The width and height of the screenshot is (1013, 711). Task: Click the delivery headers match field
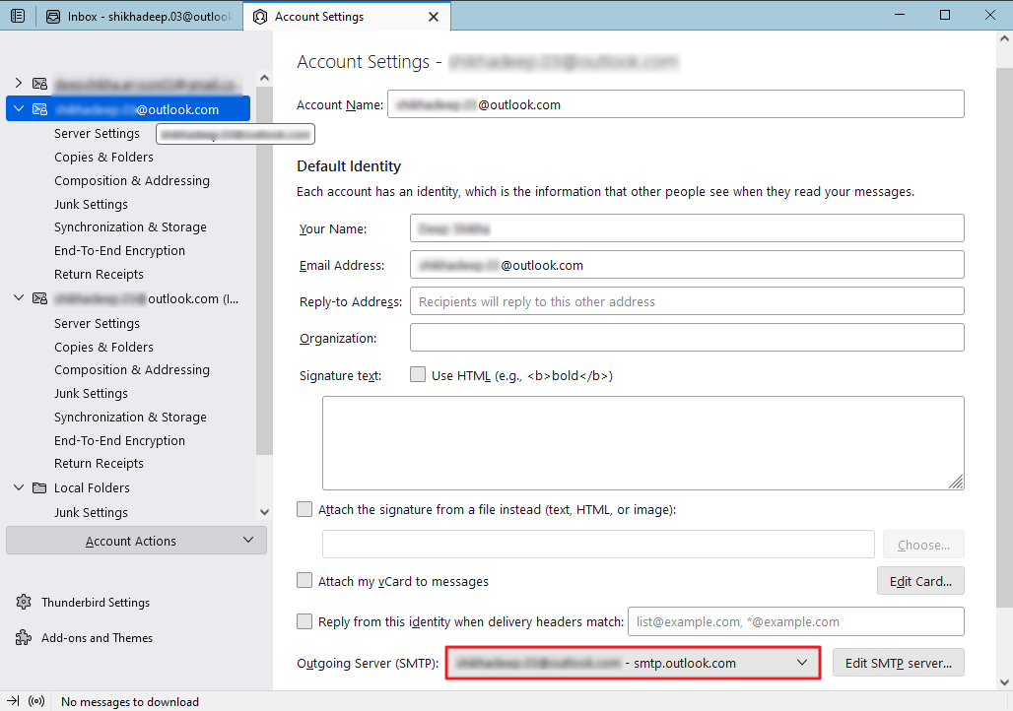796,621
